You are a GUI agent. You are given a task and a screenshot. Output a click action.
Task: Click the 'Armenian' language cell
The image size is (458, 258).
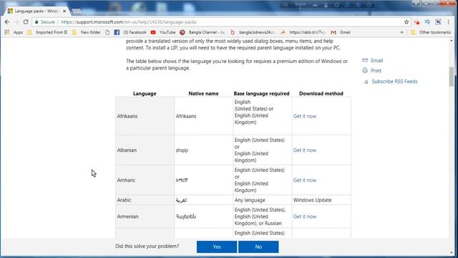(x=145, y=216)
